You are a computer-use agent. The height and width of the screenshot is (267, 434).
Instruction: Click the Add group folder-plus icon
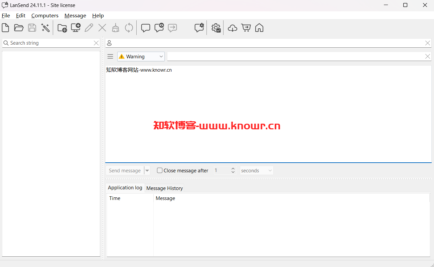click(62, 28)
